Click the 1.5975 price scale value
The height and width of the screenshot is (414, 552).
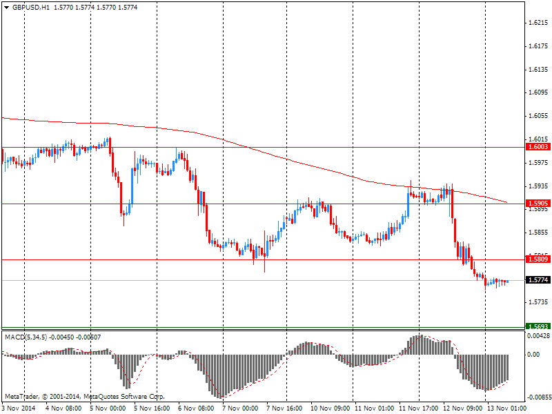point(539,163)
